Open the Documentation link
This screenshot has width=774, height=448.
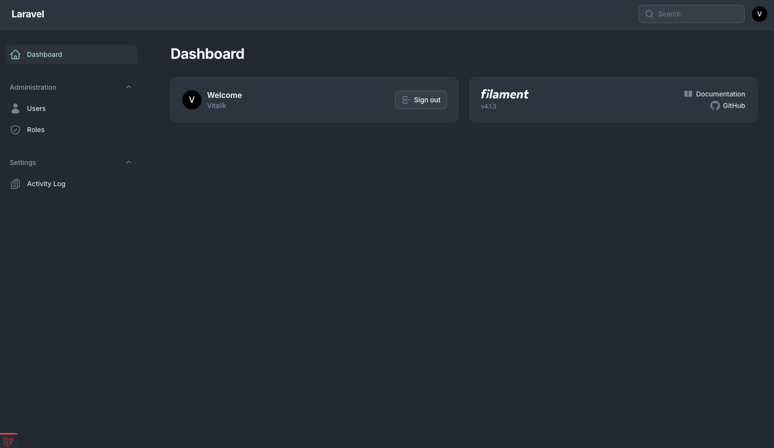click(x=720, y=94)
